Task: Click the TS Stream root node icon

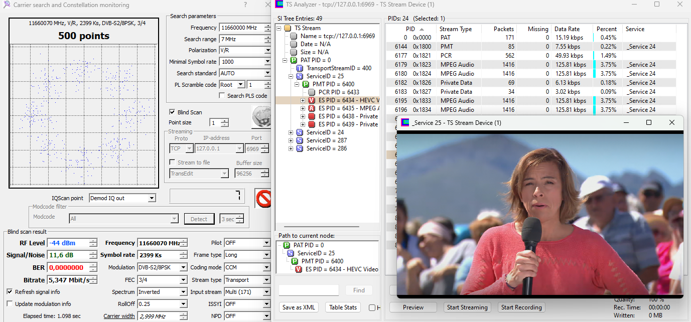Action: pyautogui.click(x=288, y=28)
